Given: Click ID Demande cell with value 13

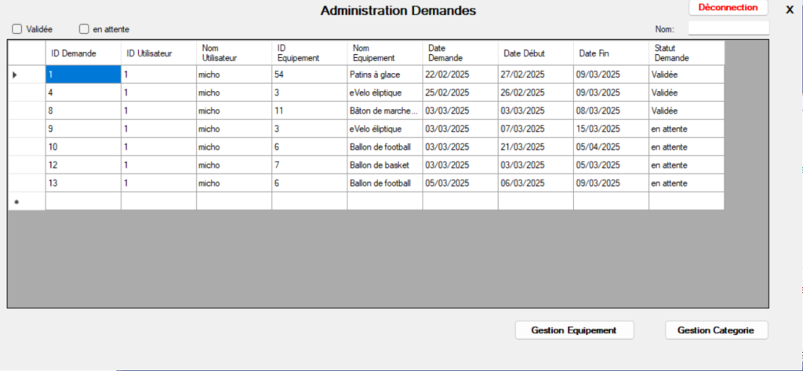Looking at the screenshot, I should pos(82,184).
